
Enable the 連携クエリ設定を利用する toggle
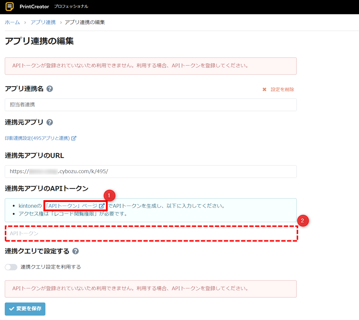click(x=11, y=267)
